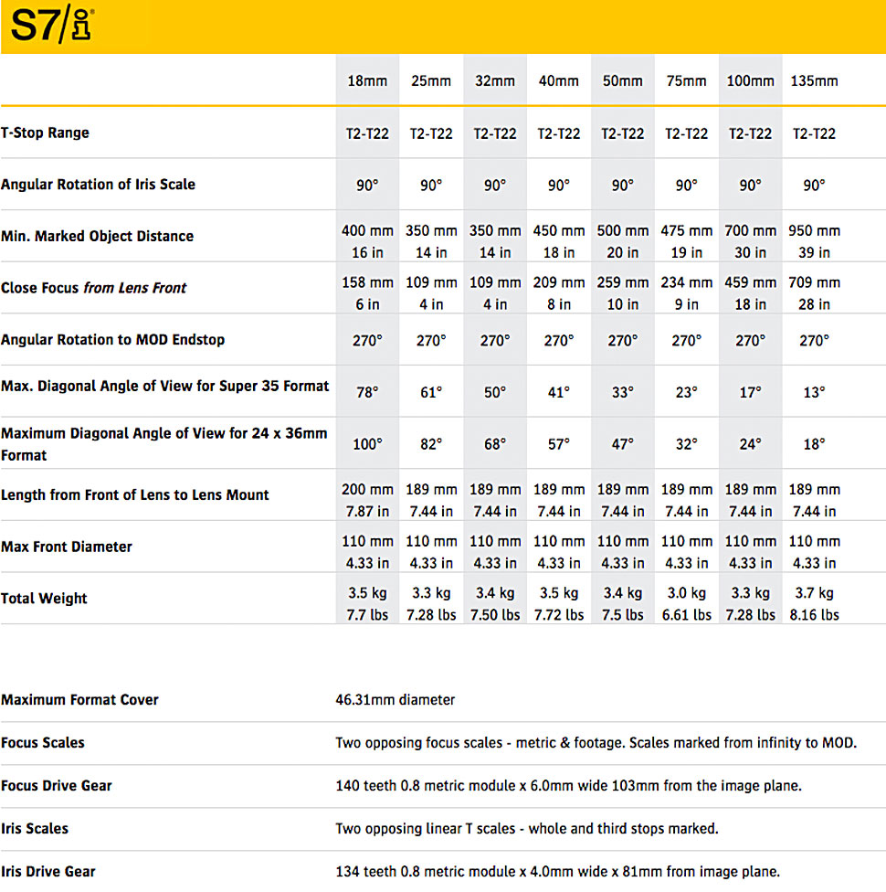
Task: Click the 100mm column header
Action: point(750,80)
